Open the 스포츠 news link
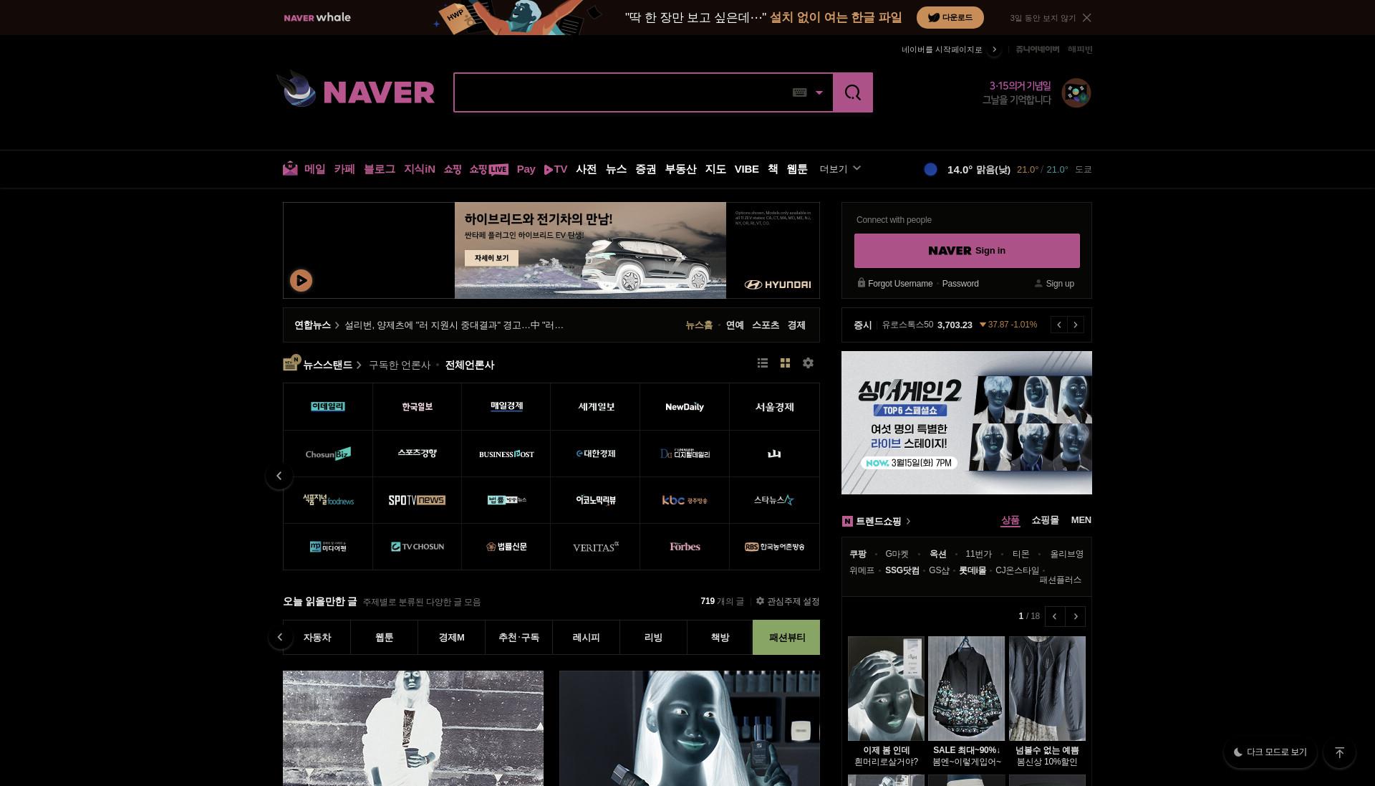Viewport: 1375px width, 786px height. (765, 325)
